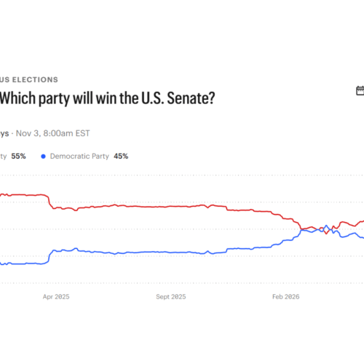
Task: Click the 'Which party will win the U.S. Senate?' heading
Action: click(x=107, y=98)
